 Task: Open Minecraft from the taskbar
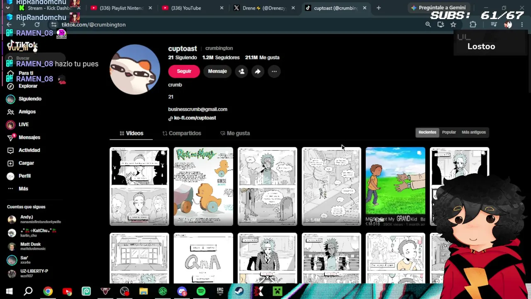point(277,292)
